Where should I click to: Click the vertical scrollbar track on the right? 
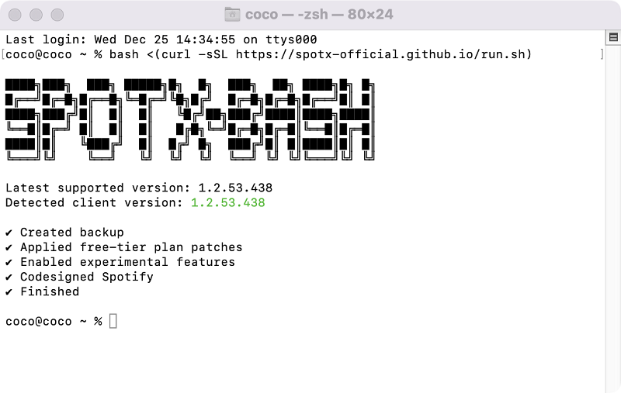pos(612,217)
